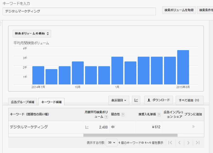
Task: Add keyword to plan with » icon
Action: point(193,127)
